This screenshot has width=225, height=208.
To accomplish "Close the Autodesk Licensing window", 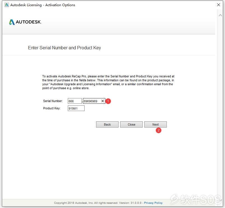I will coord(219,5).
